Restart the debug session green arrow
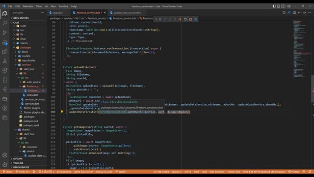The width and height of the screenshot is (314, 177). 185,19
